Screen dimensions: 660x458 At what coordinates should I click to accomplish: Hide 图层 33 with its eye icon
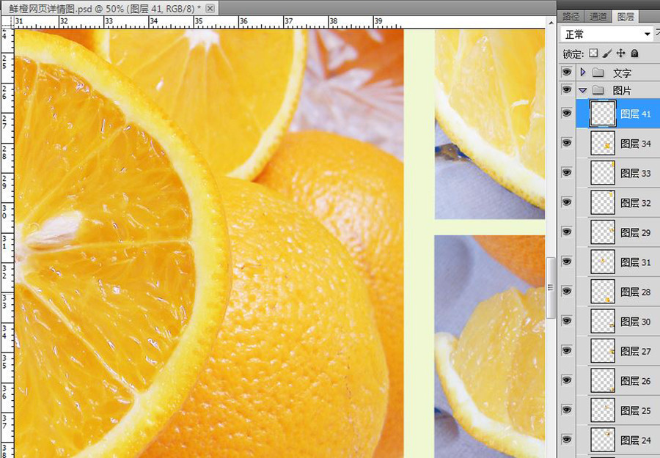click(x=567, y=172)
